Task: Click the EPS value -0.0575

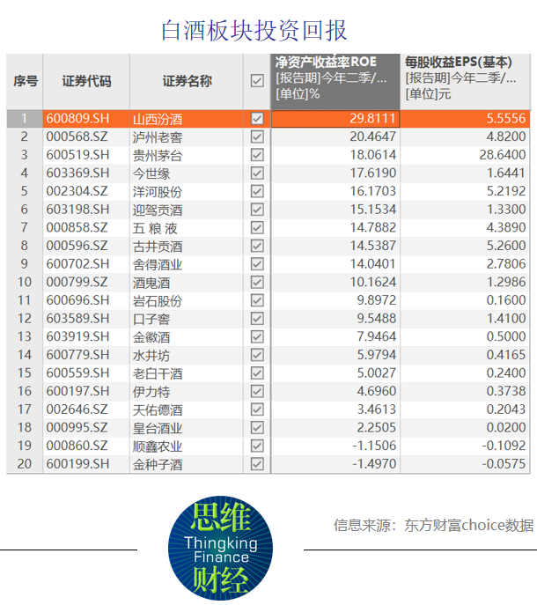Action: tap(504, 464)
